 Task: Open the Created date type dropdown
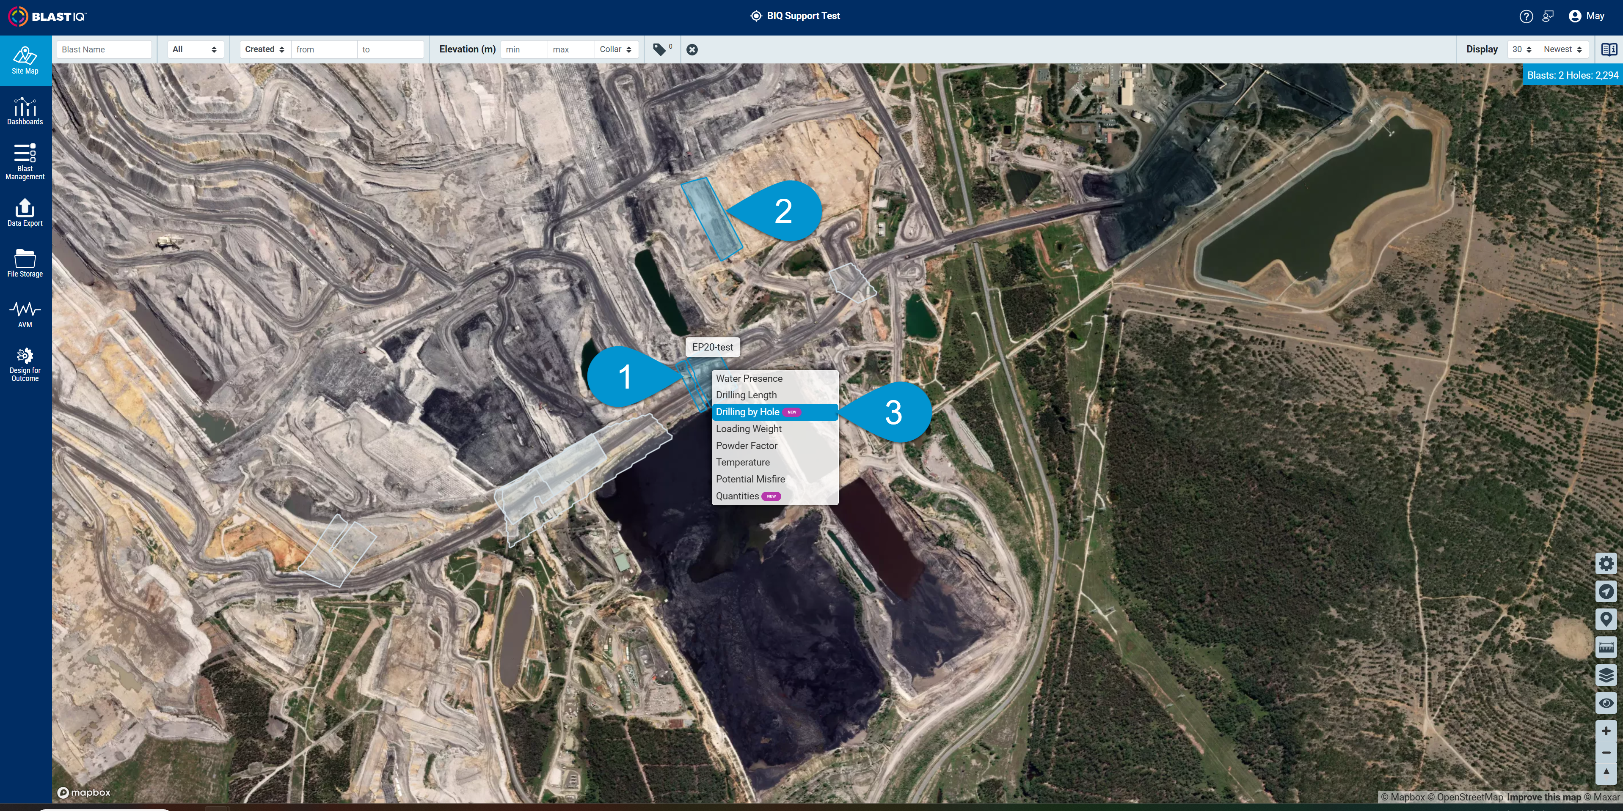(x=265, y=49)
